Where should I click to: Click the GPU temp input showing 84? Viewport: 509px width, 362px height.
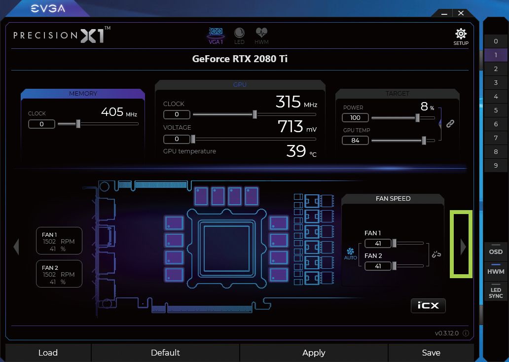coord(355,140)
